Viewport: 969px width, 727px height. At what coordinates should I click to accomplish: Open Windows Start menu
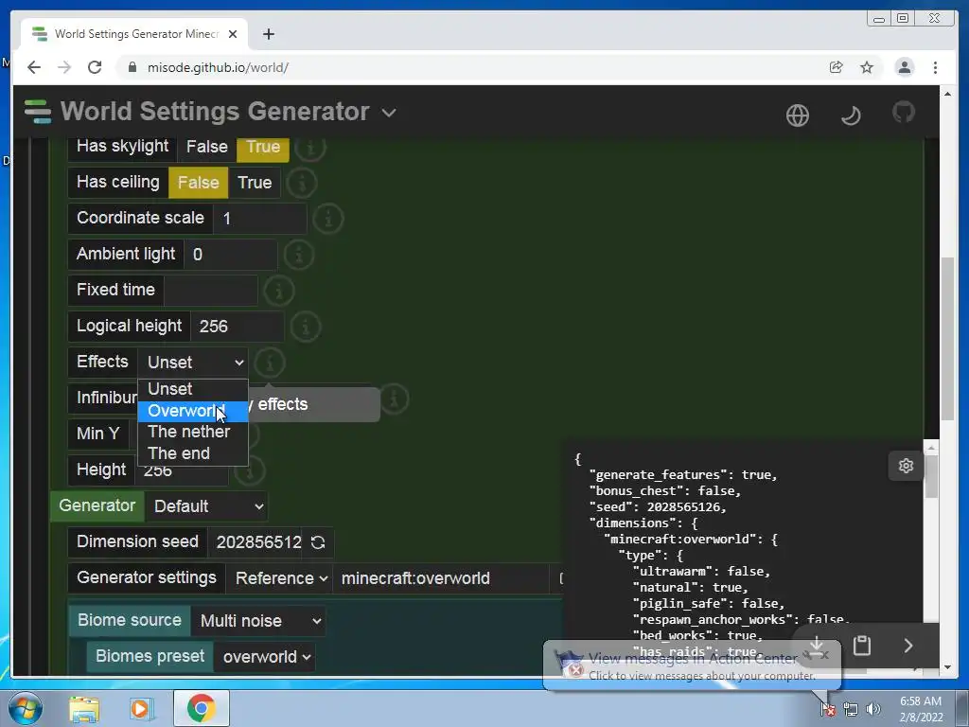[x=25, y=708]
